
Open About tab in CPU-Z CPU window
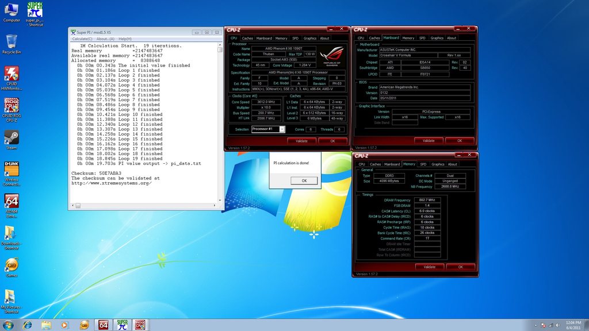click(x=324, y=39)
